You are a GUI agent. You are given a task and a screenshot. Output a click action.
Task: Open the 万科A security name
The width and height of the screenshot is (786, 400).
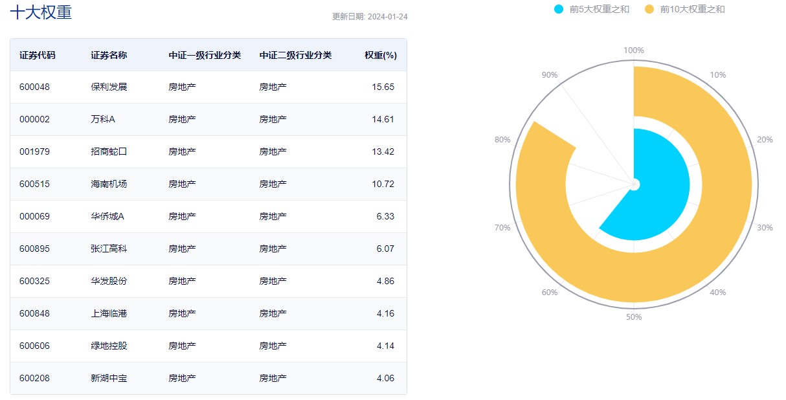[103, 119]
